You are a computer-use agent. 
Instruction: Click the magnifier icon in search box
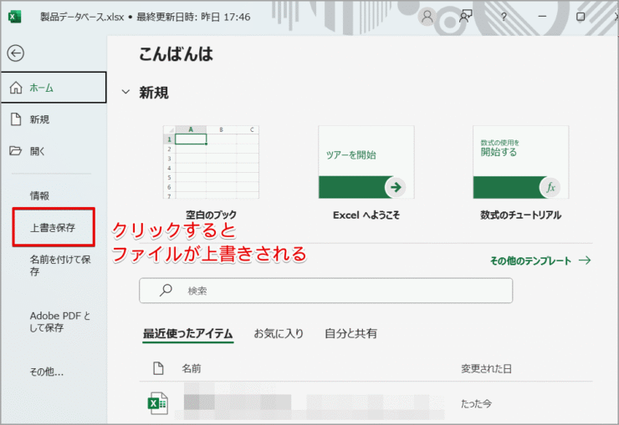[x=166, y=291]
